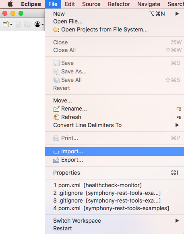
Task: Expand the Convert Line Delimiters To submenu
Action: tap(177, 125)
